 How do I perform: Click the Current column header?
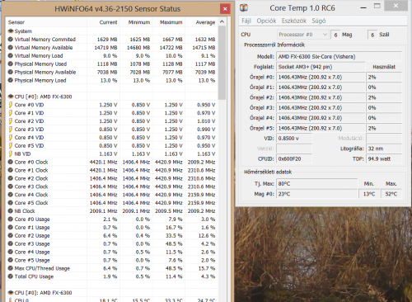pos(108,22)
